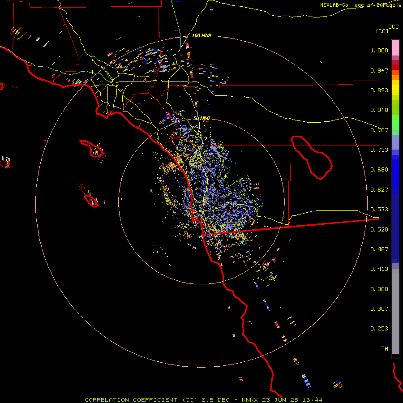Pick the pink segment of the color bar

(395, 48)
